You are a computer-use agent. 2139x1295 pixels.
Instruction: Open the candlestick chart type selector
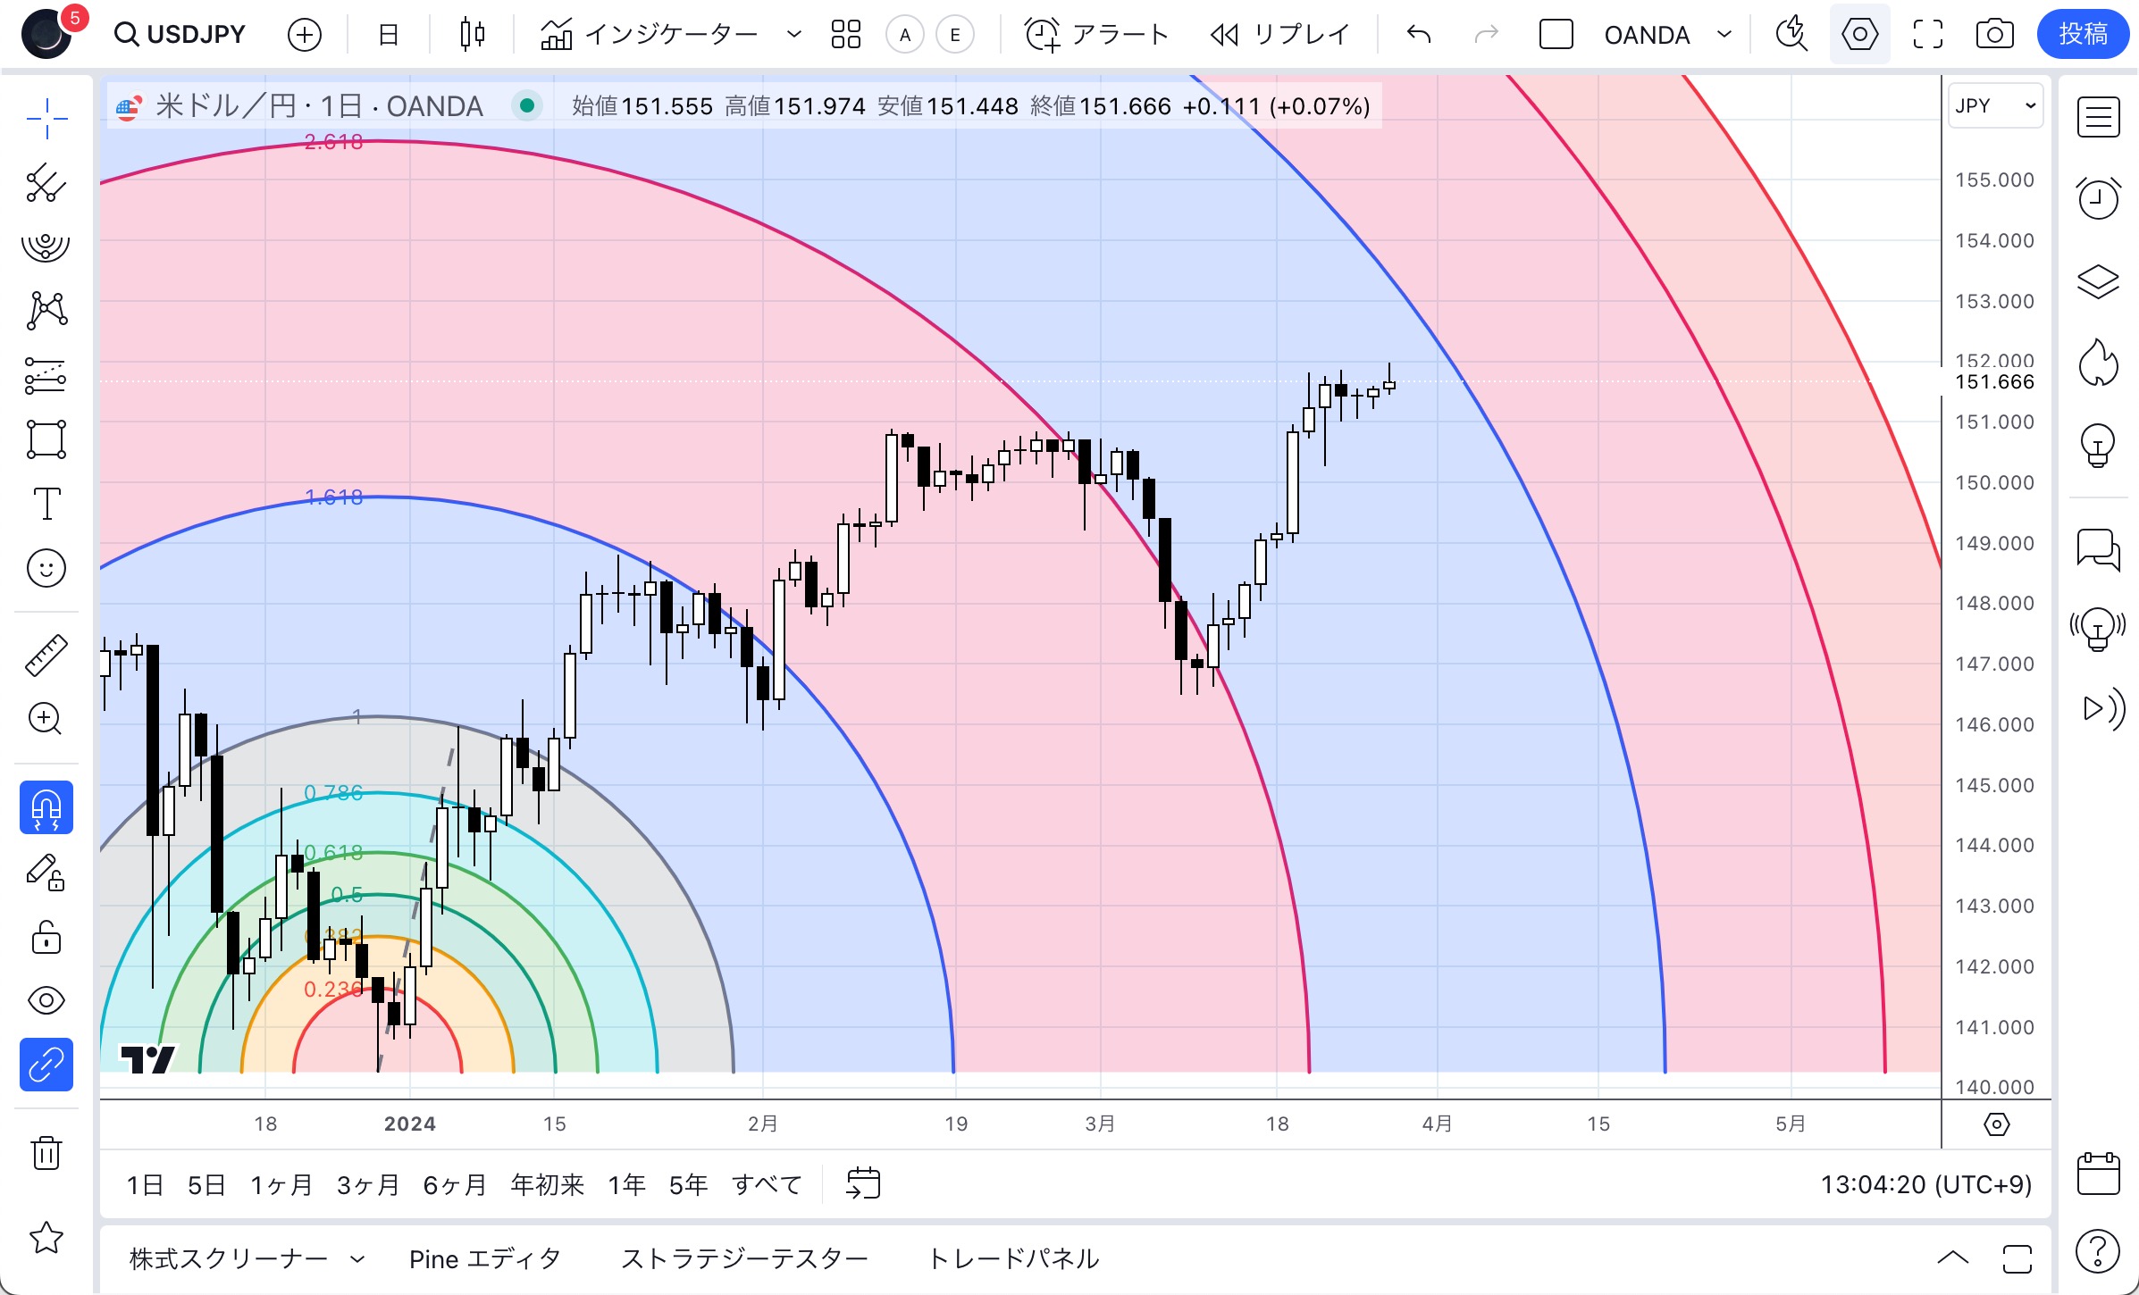click(472, 35)
